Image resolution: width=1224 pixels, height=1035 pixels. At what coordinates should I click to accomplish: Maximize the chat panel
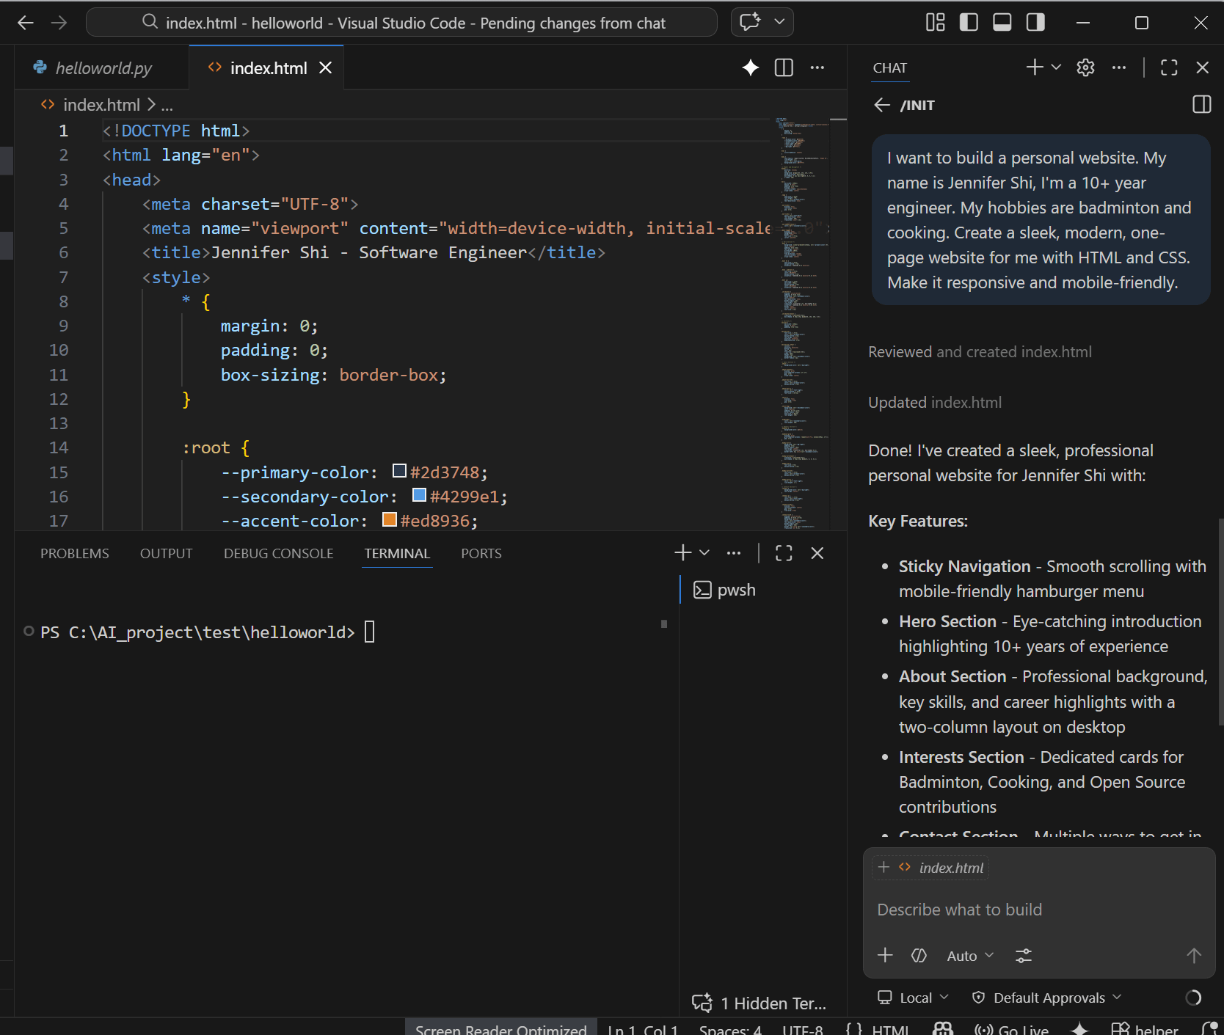point(1169,67)
